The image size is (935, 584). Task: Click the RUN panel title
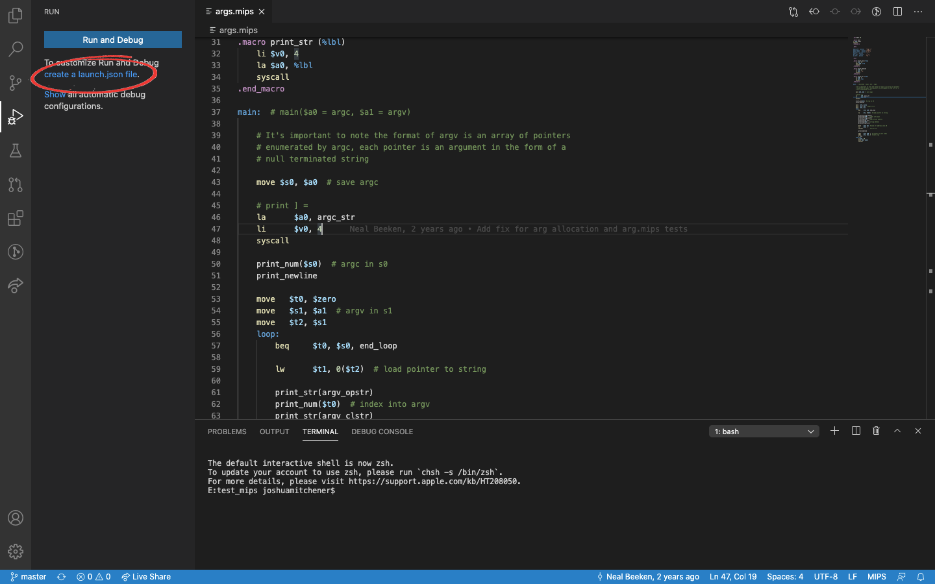pos(52,12)
